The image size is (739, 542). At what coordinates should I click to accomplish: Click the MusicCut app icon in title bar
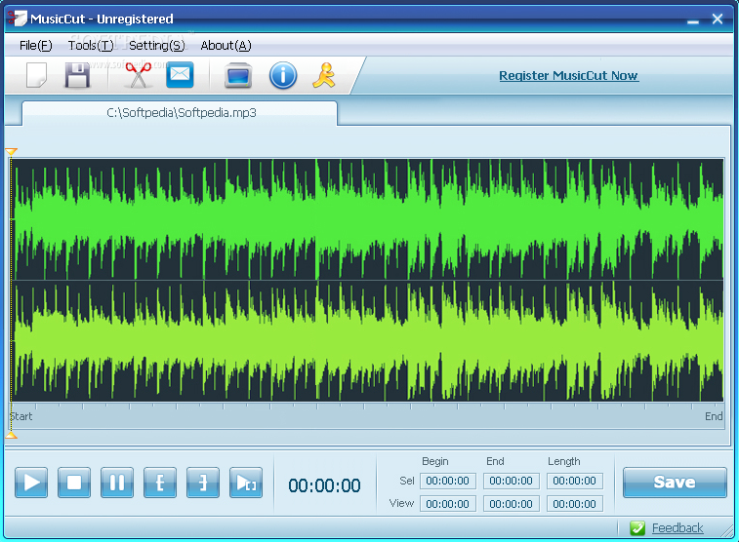pyautogui.click(x=17, y=19)
